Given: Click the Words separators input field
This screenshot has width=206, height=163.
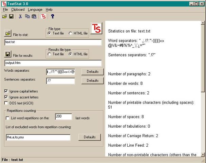Looking at the screenshot, I should click(60, 72).
